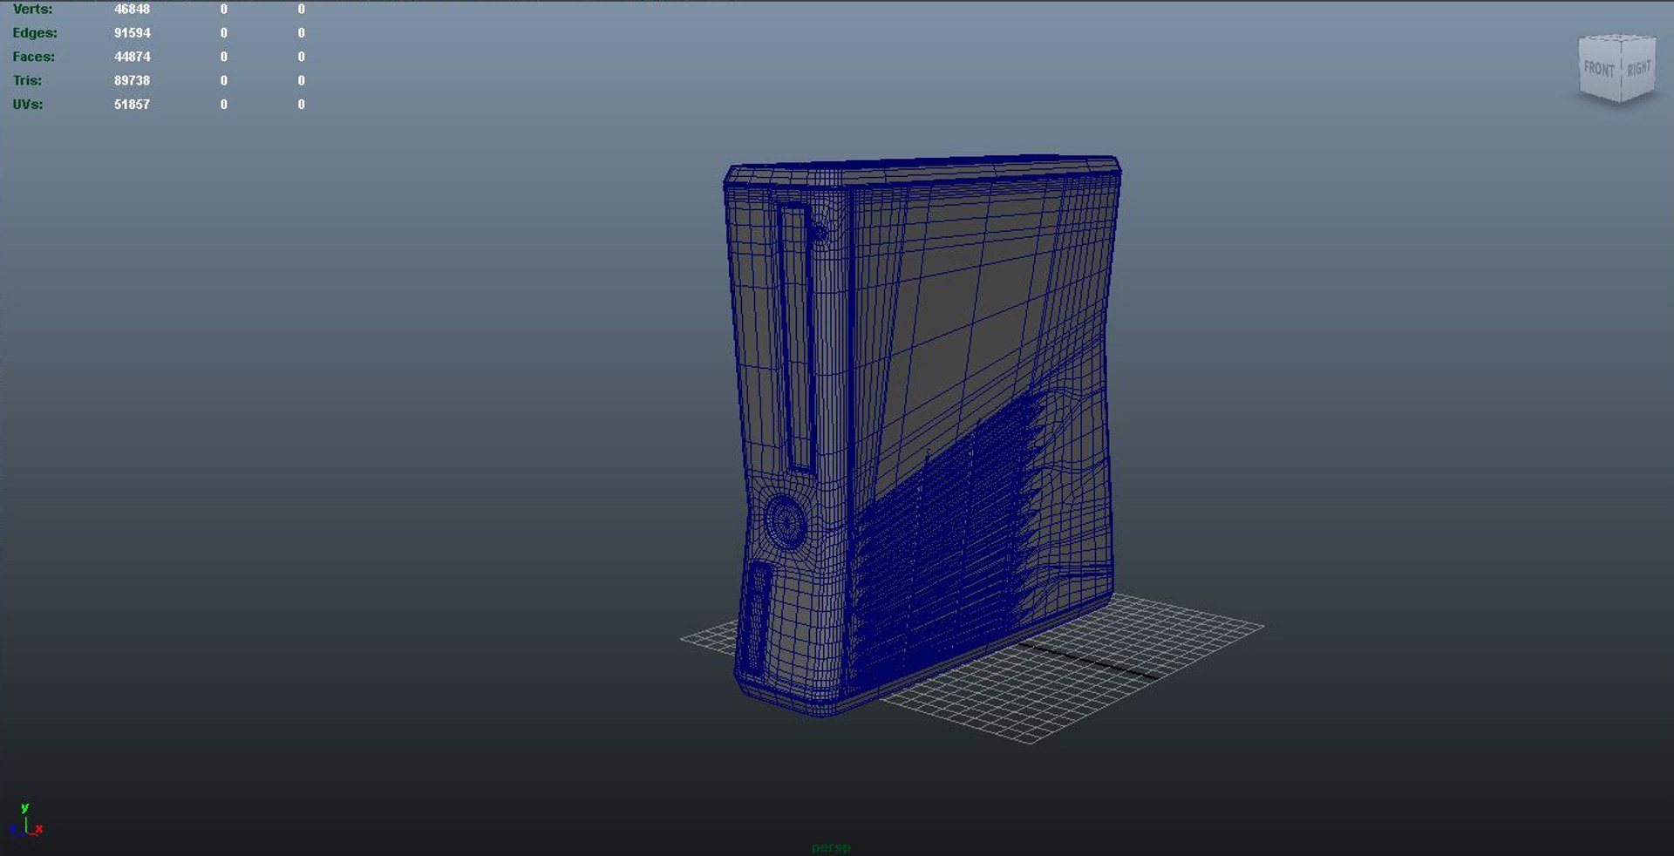Click the Faces: label in the HUD
The height and width of the screenshot is (856, 1674).
pos(33,56)
